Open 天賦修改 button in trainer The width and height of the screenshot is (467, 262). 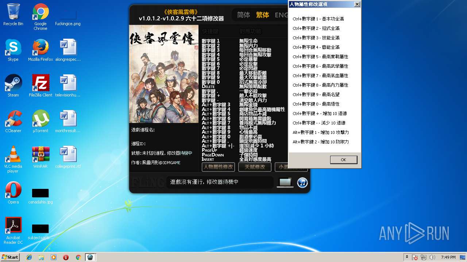[255, 167]
